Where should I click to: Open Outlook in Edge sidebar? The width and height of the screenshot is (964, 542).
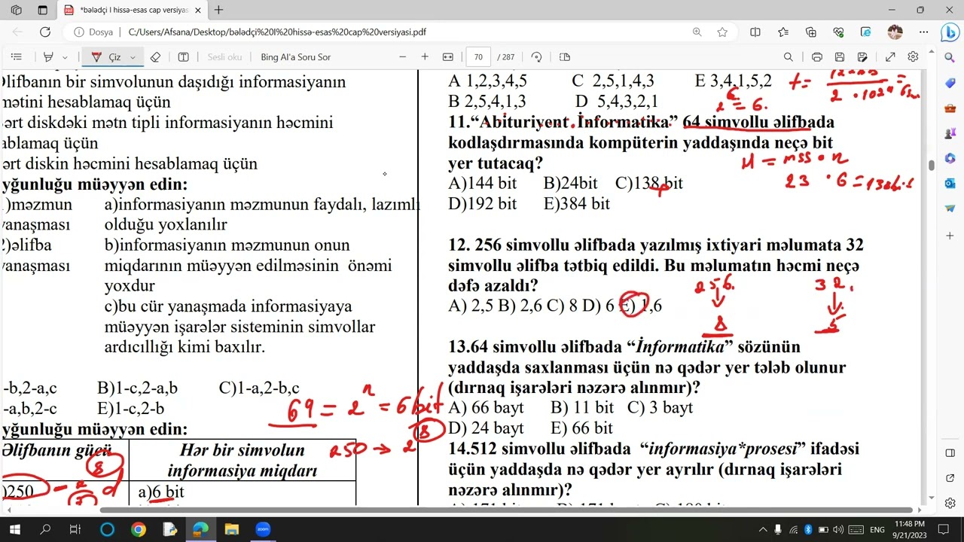[x=950, y=183]
